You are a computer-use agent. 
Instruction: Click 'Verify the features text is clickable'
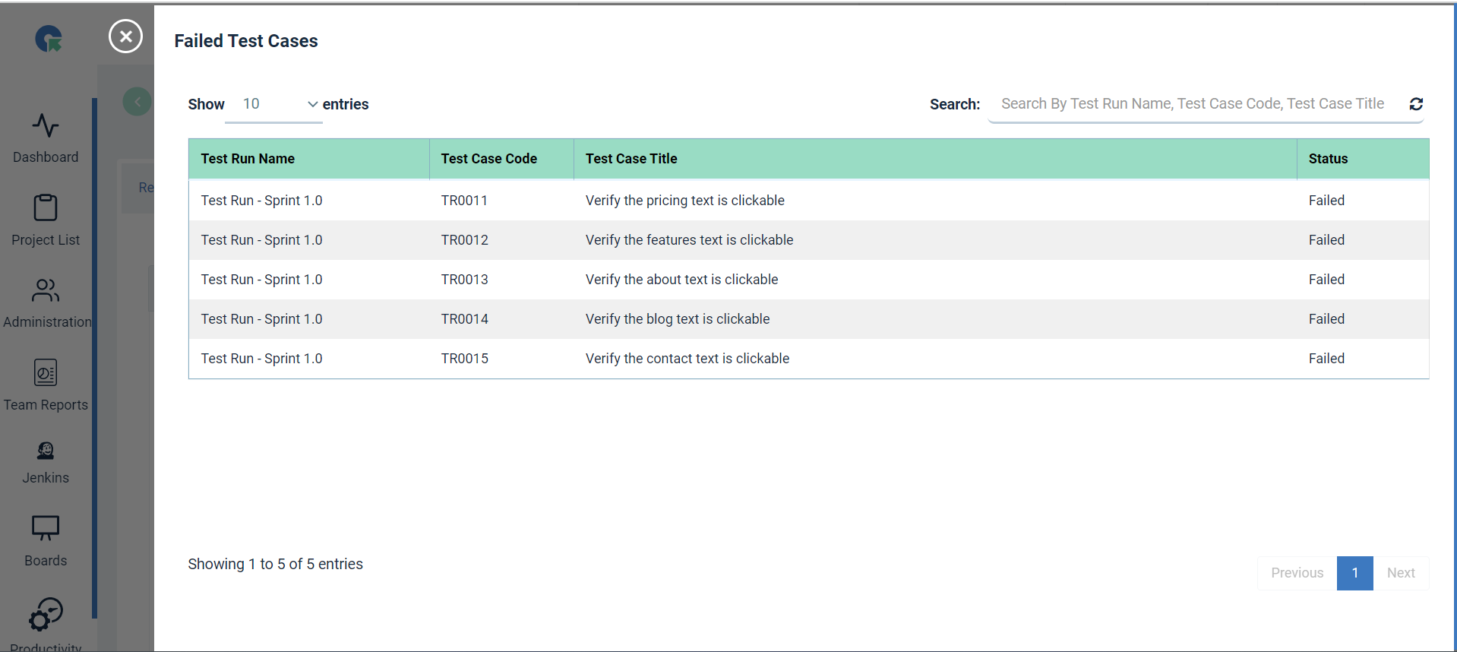[689, 240]
